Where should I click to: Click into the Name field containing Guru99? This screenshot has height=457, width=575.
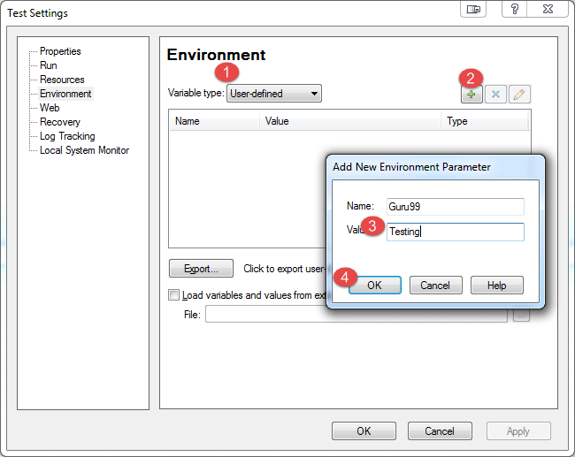pos(456,206)
